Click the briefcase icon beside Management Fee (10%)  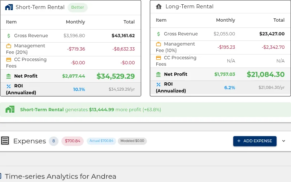[158, 44]
